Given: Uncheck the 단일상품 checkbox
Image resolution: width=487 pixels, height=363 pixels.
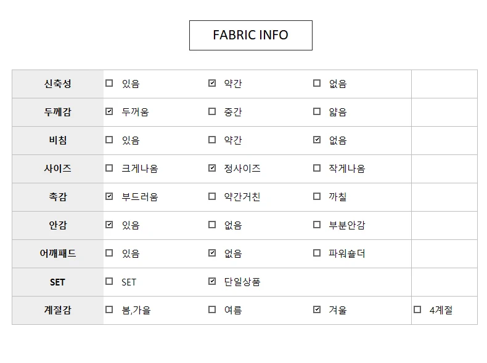Looking at the screenshot, I should pos(212,281).
